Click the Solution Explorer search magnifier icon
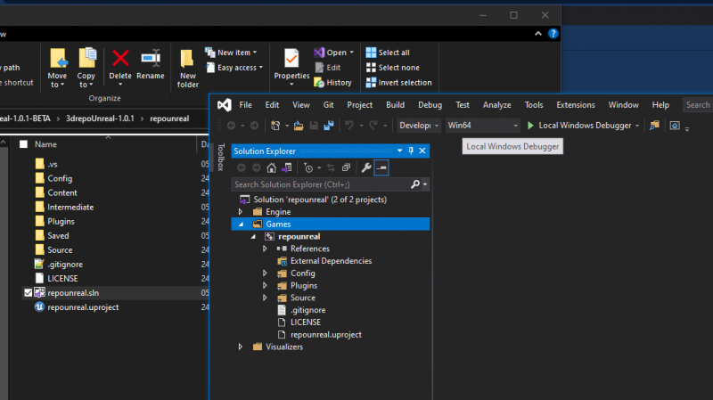This screenshot has width=713, height=400. [414, 184]
